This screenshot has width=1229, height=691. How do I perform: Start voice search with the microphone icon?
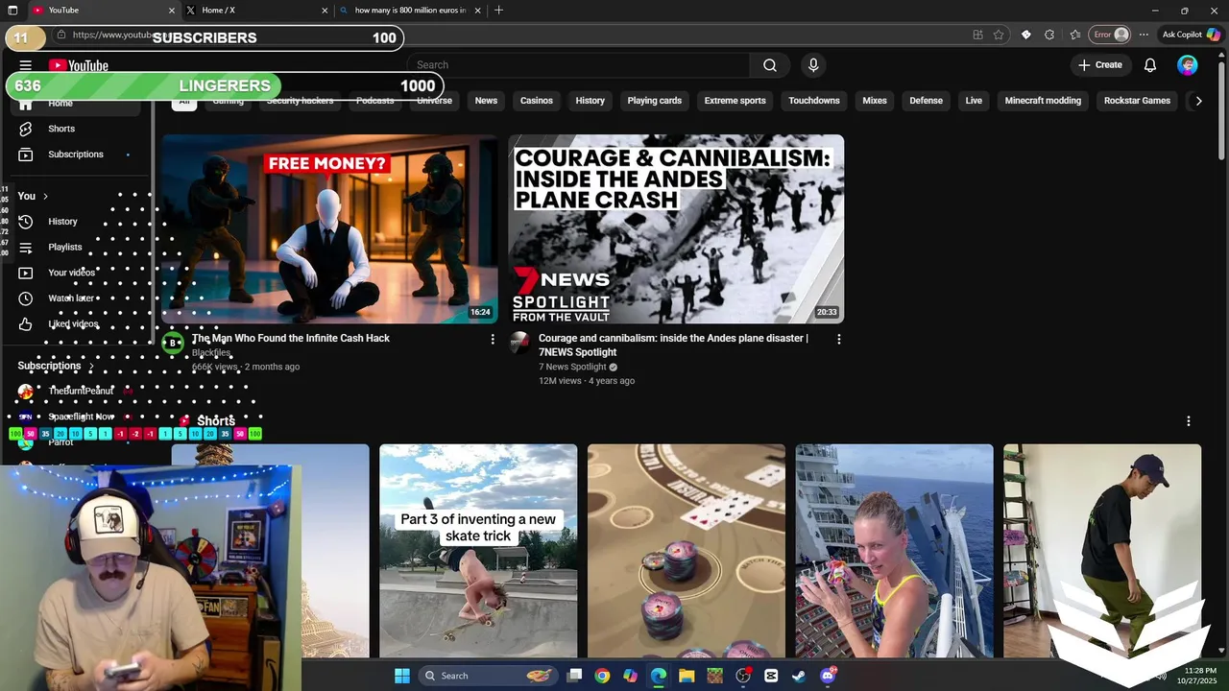coord(813,65)
